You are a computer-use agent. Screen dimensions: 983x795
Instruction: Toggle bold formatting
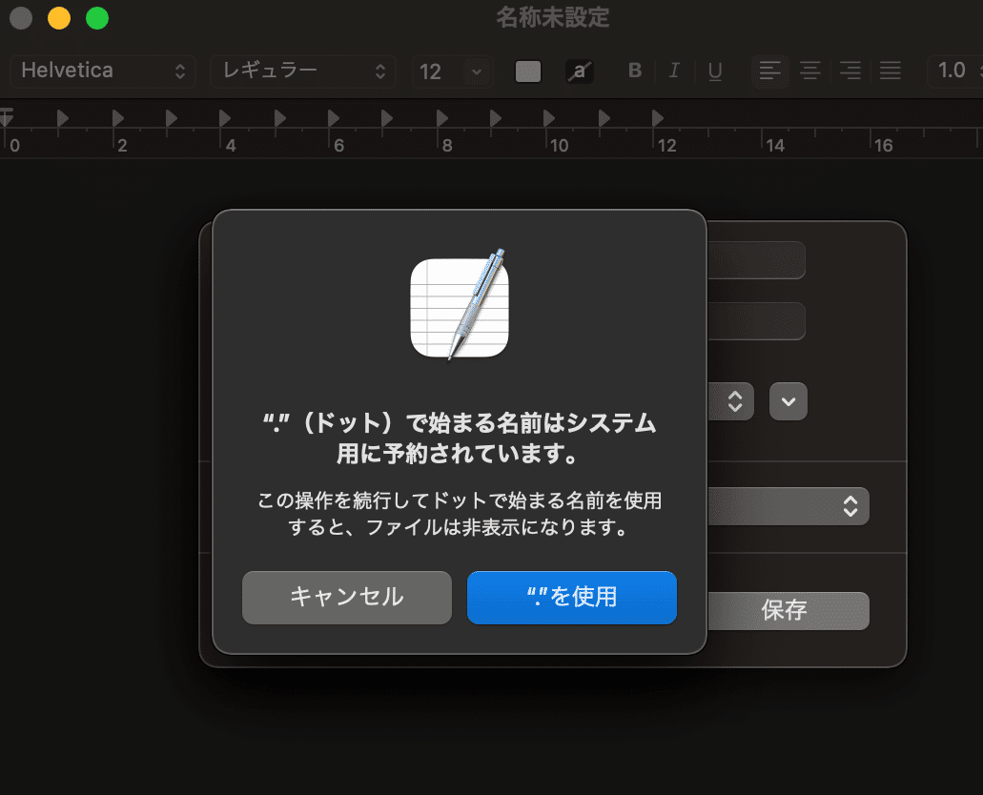[634, 71]
